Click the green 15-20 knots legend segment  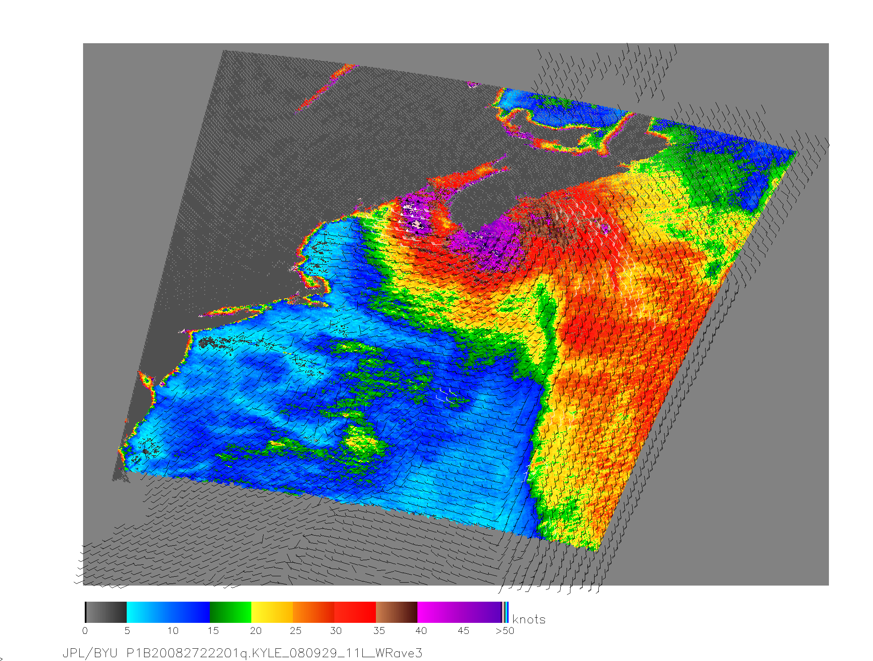pos(231,612)
